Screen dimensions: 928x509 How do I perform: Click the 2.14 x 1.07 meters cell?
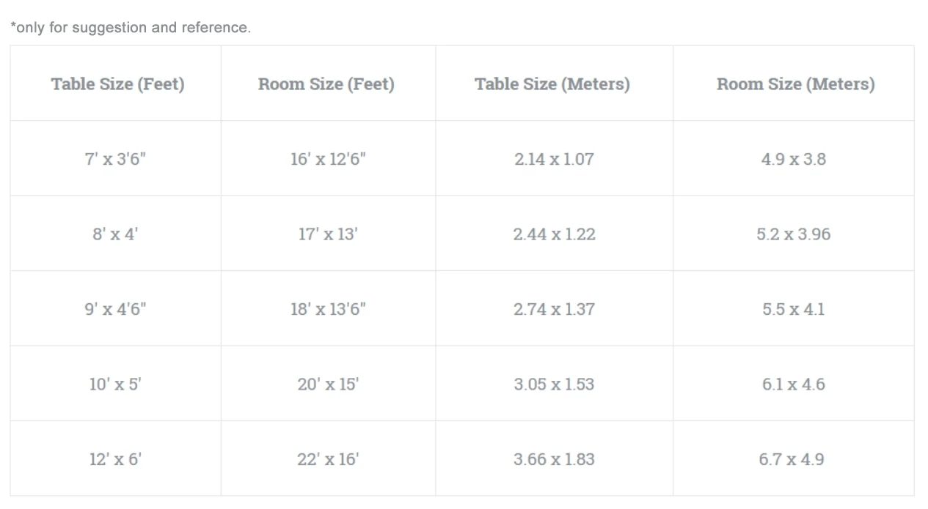pos(554,159)
